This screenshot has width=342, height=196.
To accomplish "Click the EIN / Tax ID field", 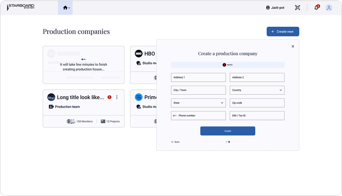I will pos(257,116).
